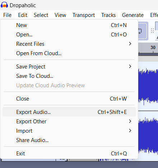Screen dimensions: 158x168
Task: Click the upper channel waveform
Action: point(148,86)
